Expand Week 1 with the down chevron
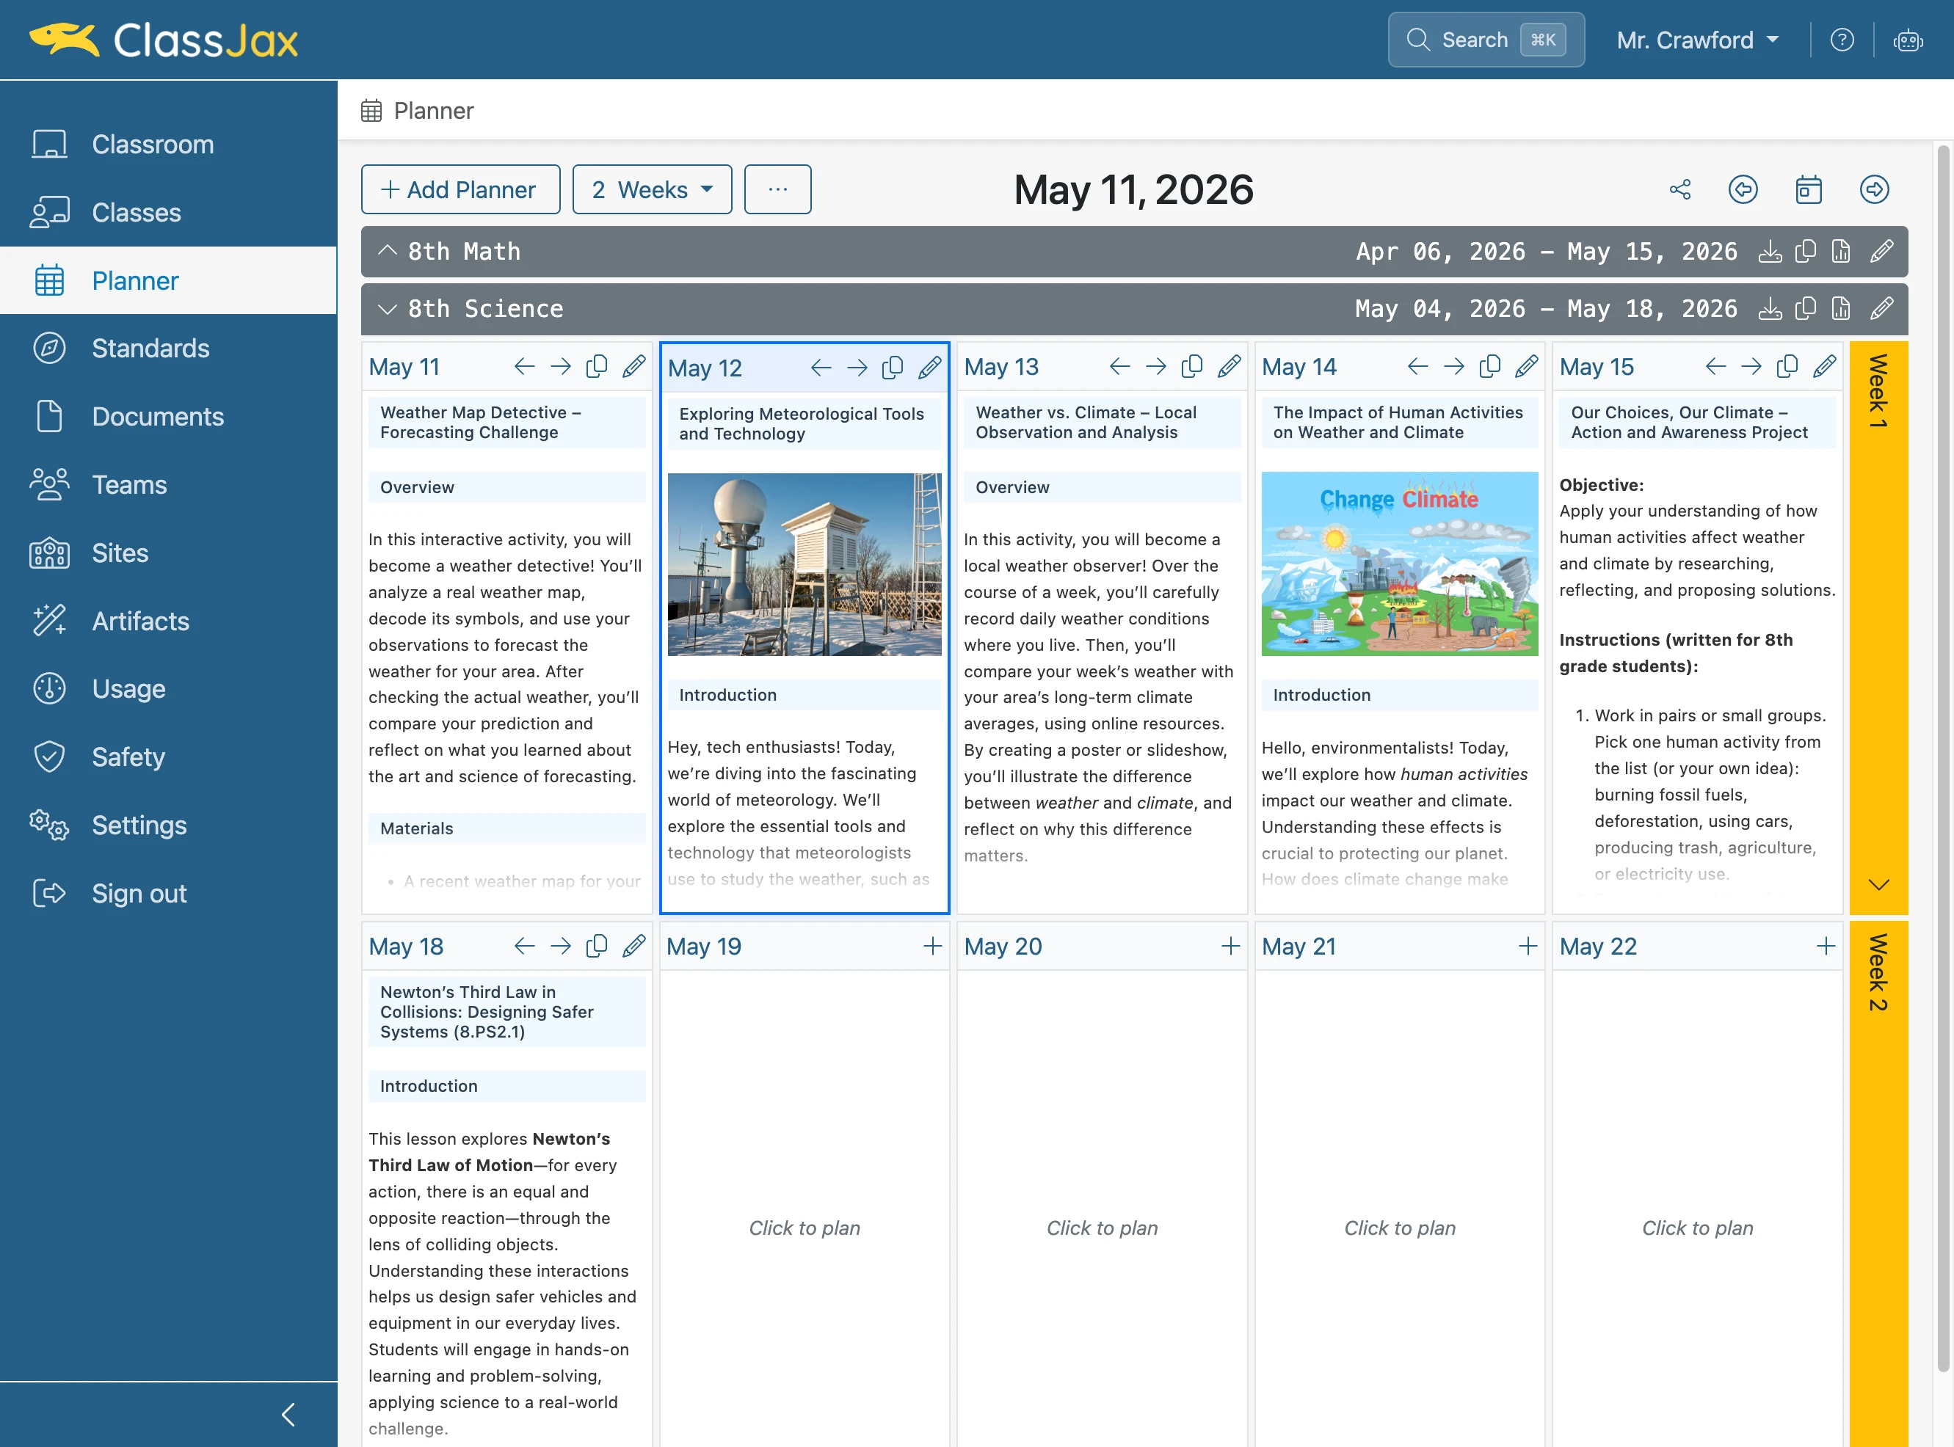1954x1447 pixels. pos(1878,885)
